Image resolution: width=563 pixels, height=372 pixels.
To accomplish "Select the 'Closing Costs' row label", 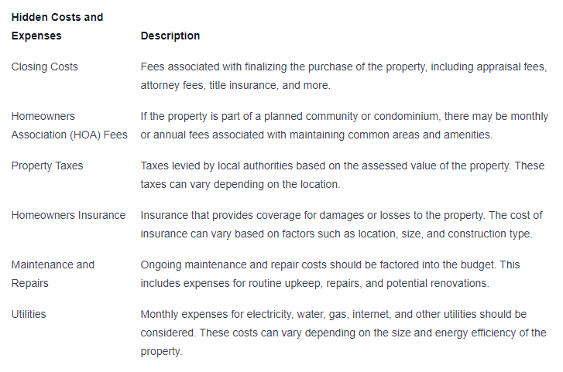I will point(44,67).
